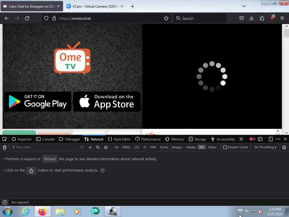Filter requests by JS type

[145, 147]
